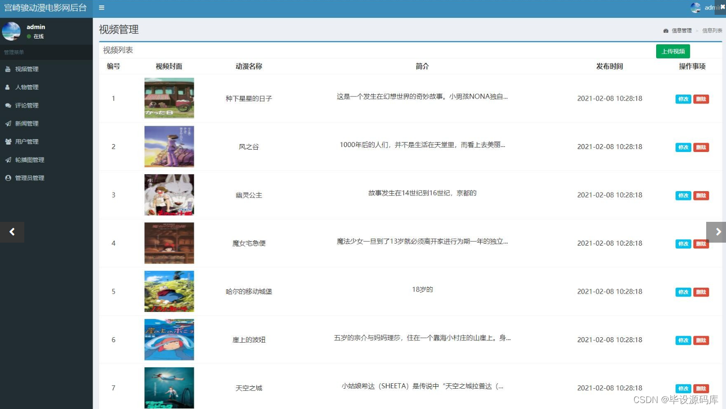
Task: Click the 信息列表 breadcrumb text
Action: coord(712,31)
